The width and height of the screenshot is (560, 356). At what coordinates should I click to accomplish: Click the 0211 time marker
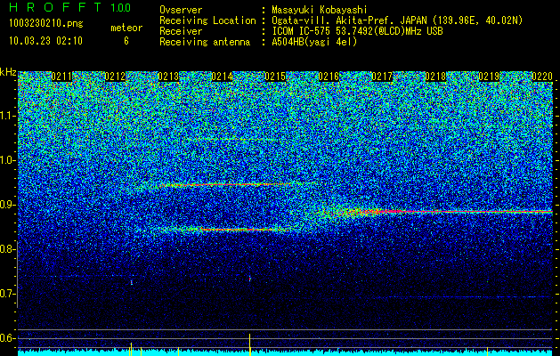click(x=61, y=77)
